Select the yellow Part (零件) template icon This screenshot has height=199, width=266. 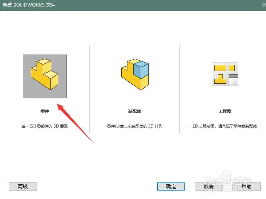[45, 76]
